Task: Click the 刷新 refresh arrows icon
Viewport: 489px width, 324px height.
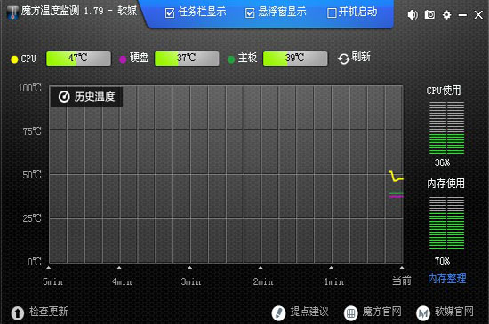Action: (x=343, y=59)
